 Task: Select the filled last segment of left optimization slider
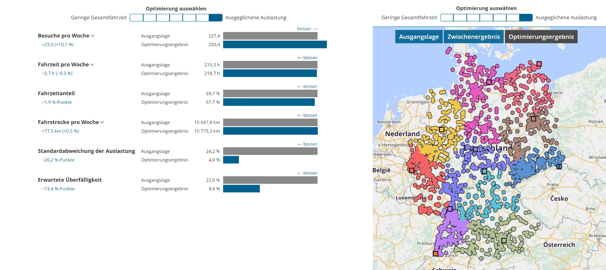pos(216,18)
